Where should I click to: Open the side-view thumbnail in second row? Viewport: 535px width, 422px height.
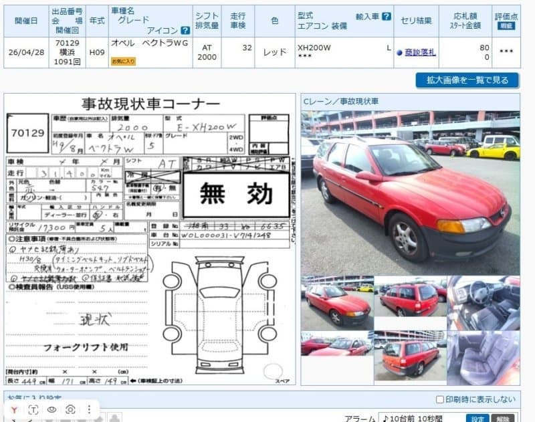point(337,344)
